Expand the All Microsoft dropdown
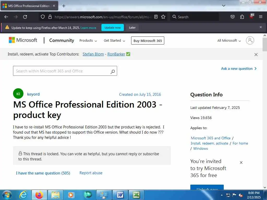 pyautogui.click(x=229, y=41)
